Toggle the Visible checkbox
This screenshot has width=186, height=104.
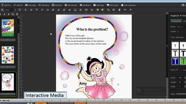coord(178,31)
